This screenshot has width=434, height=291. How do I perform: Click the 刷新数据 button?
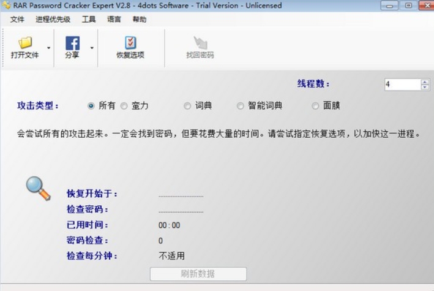pyautogui.click(x=198, y=274)
